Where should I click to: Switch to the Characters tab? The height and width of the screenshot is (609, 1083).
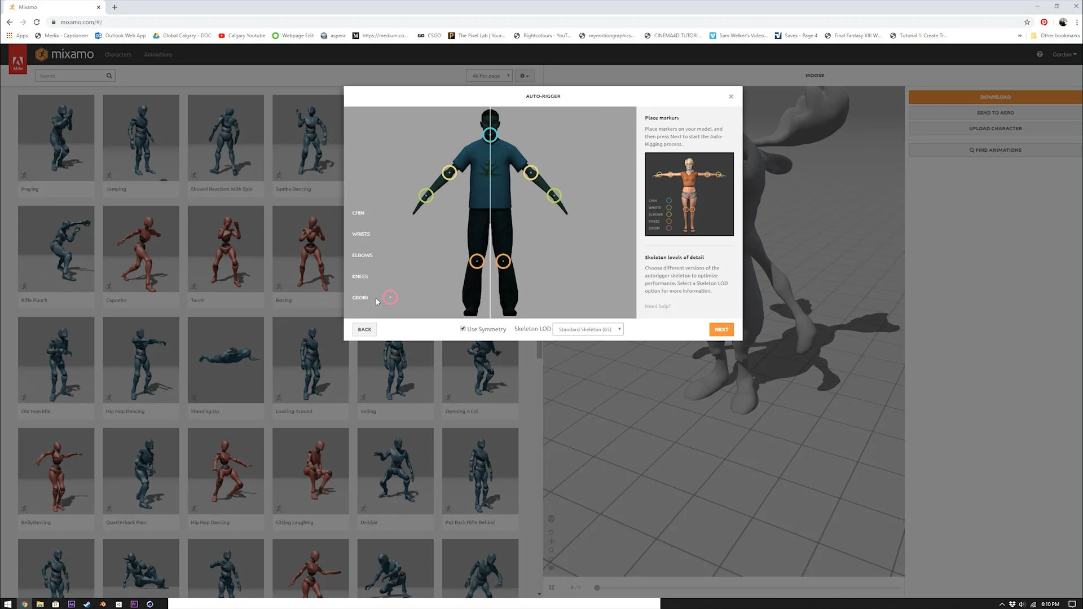tap(117, 55)
